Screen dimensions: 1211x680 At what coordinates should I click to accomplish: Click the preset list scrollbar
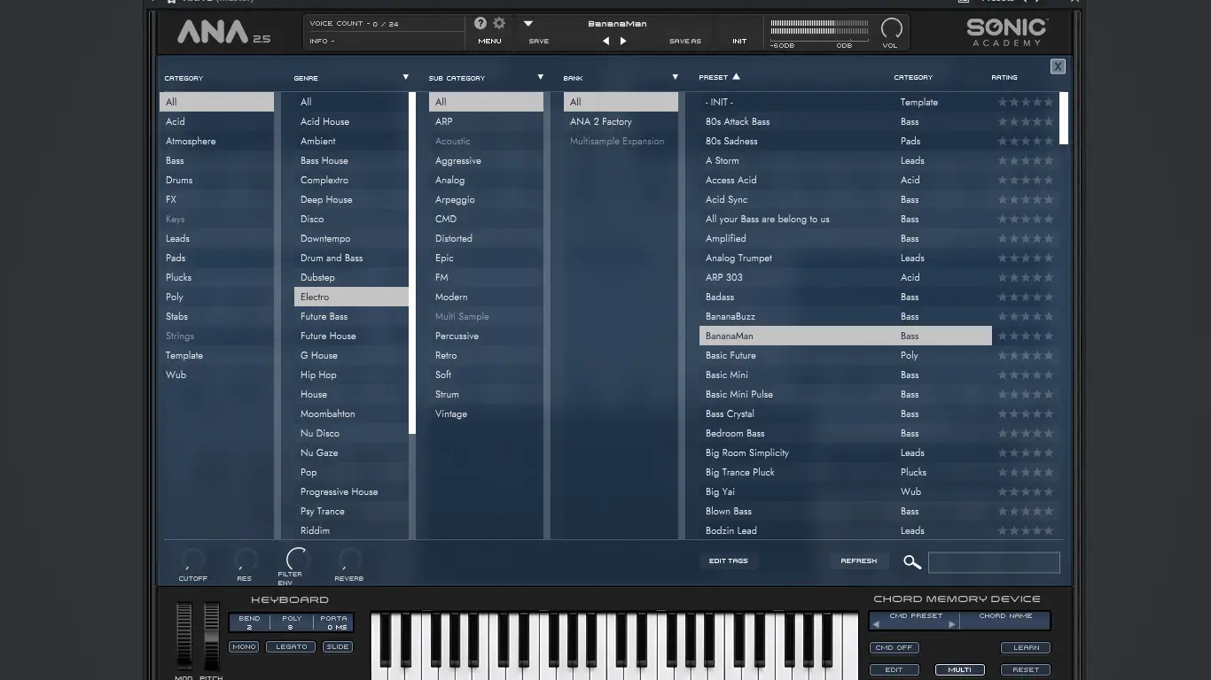click(x=1064, y=118)
